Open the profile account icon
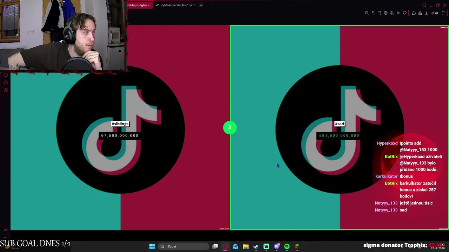 click(420, 13)
